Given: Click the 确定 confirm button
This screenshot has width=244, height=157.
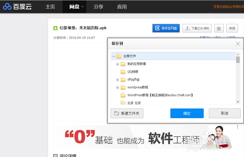Looking at the screenshot, I should (187, 113).
